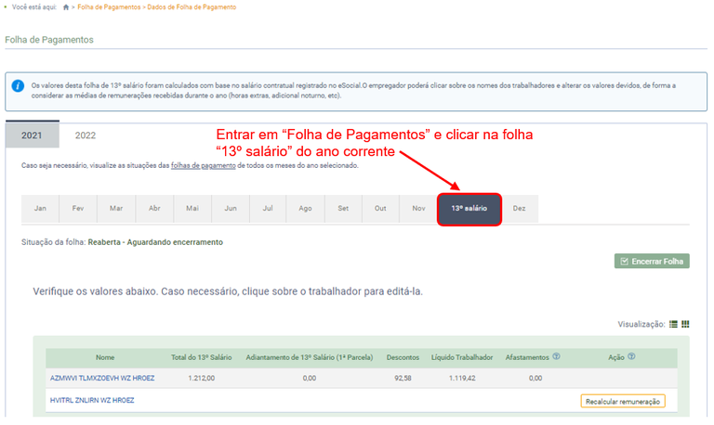Select the Ago month tab

point(305,209)
